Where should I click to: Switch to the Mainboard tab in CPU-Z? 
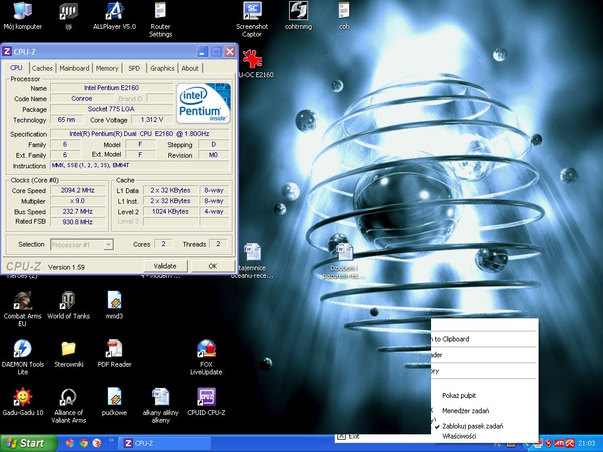point(74,68)
